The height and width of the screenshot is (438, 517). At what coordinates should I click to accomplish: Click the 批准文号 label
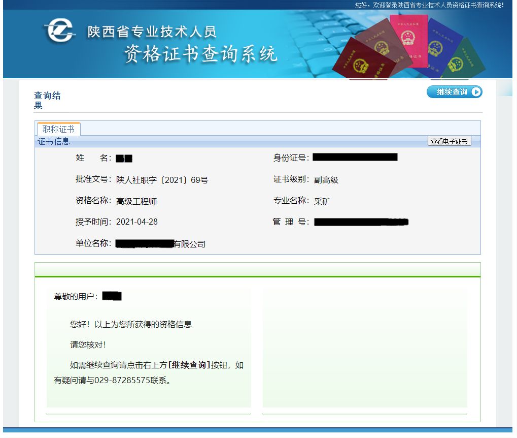tap(93, 179)
